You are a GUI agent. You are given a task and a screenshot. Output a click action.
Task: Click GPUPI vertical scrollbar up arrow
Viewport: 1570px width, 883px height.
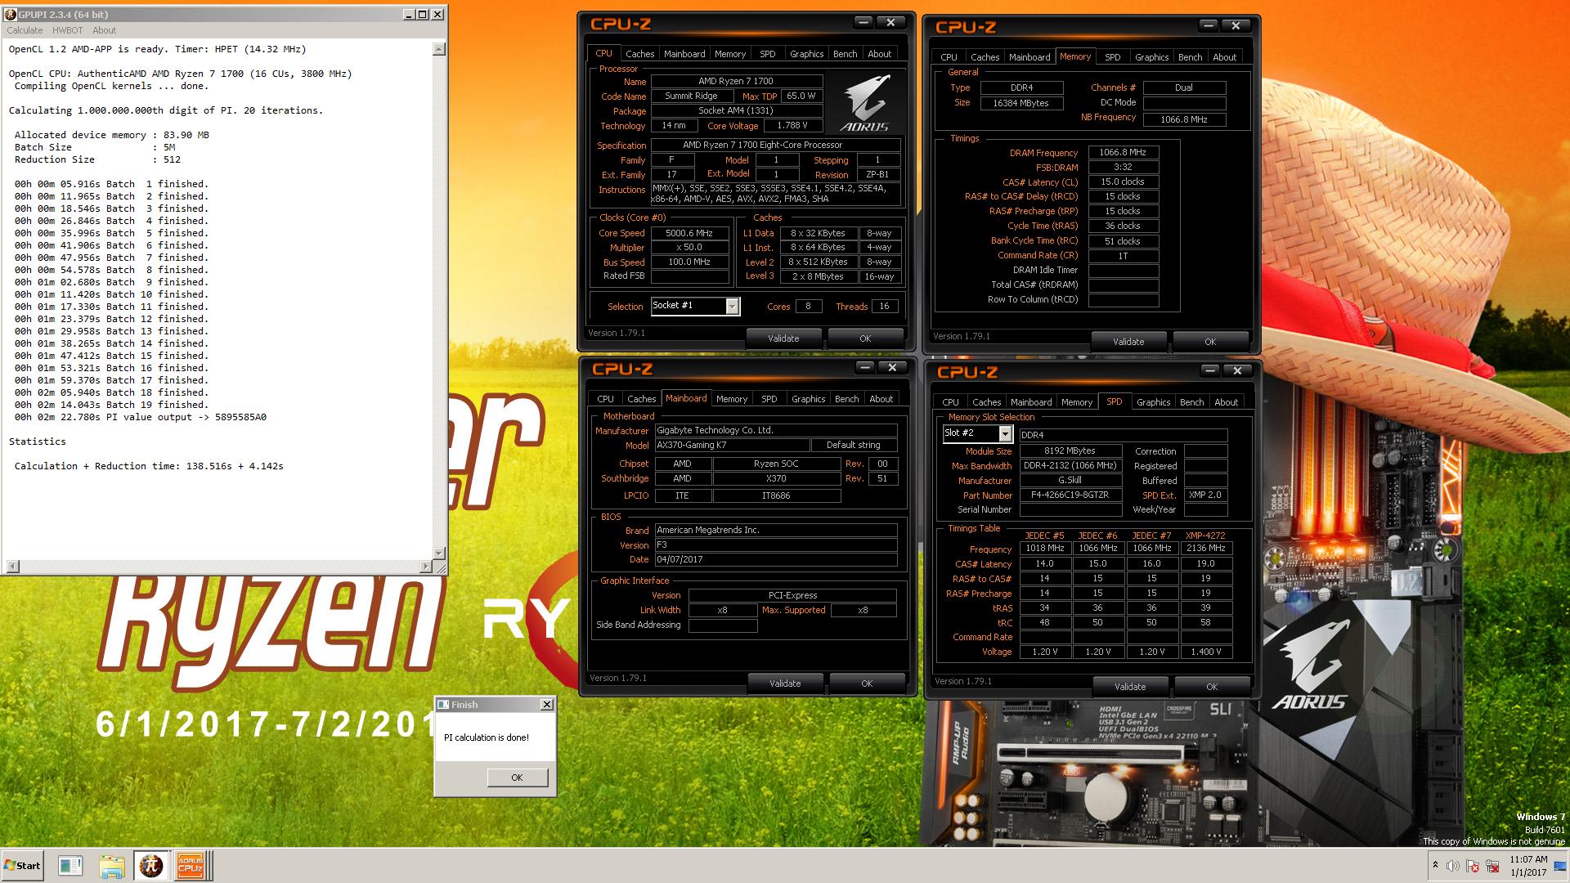439,49
